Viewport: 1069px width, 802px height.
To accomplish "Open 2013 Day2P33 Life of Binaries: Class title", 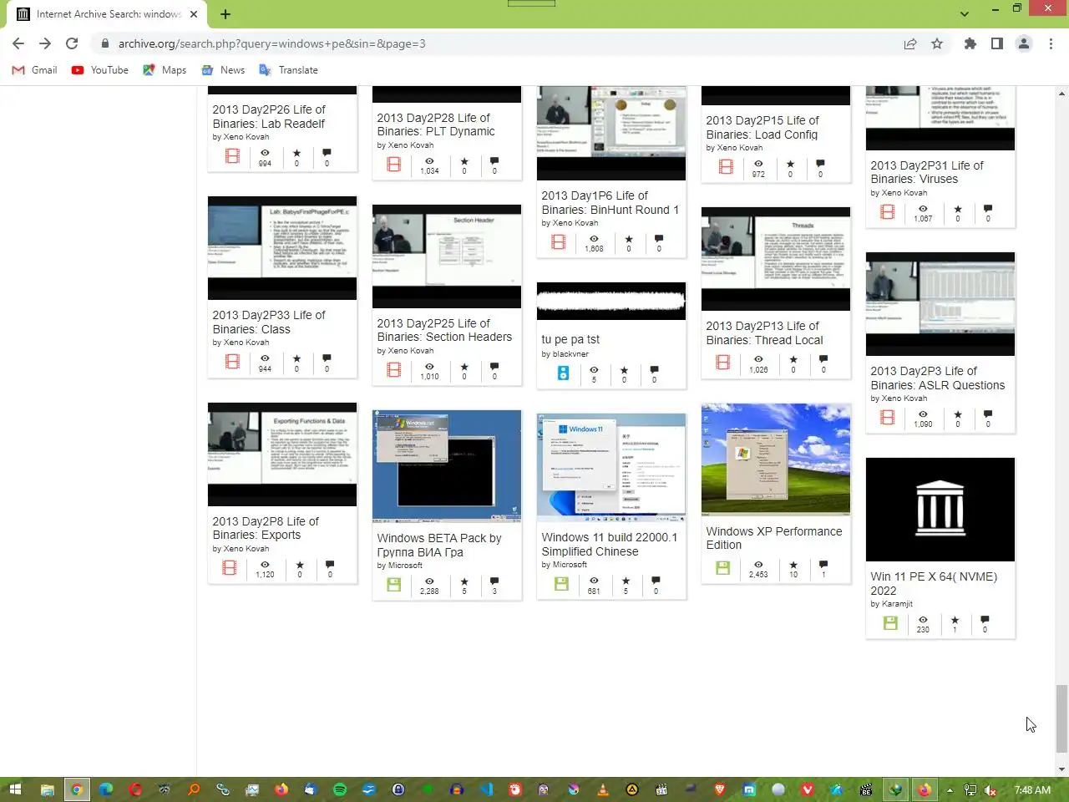I will point(269,322).
